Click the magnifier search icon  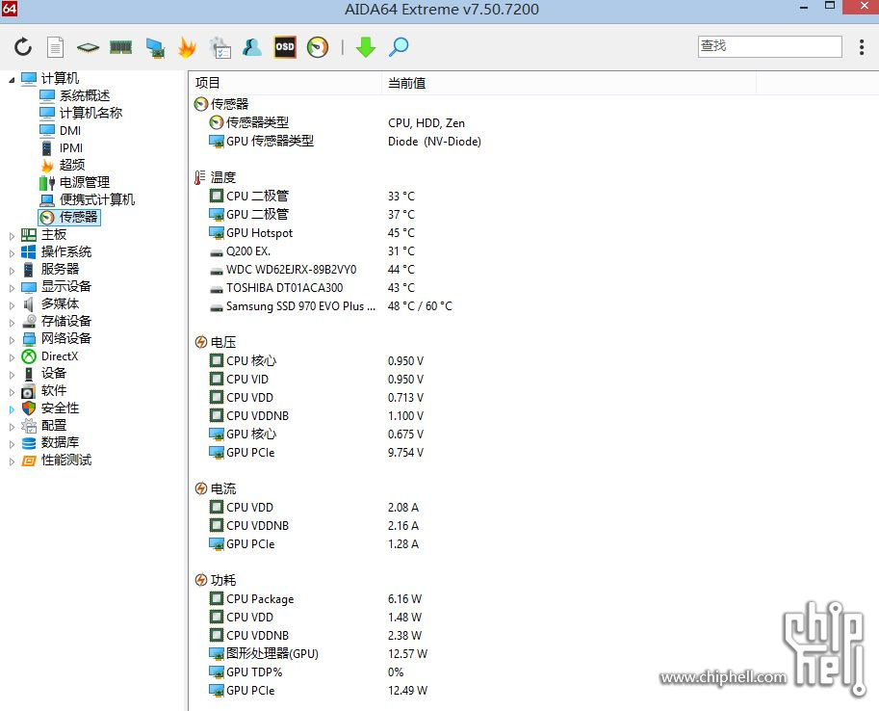(x=399, y=47)
